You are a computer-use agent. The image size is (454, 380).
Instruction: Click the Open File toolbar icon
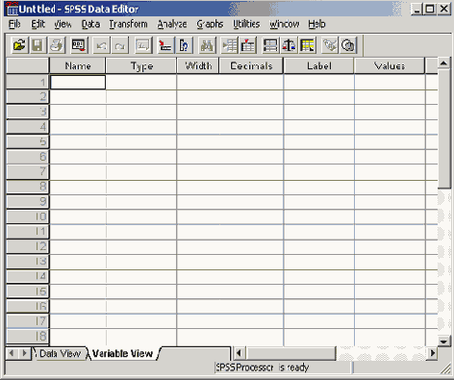tap(19, 45)
